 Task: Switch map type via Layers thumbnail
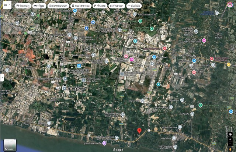[10, 145]
